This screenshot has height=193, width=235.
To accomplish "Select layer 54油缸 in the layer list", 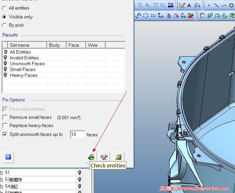I will [38, 187].
